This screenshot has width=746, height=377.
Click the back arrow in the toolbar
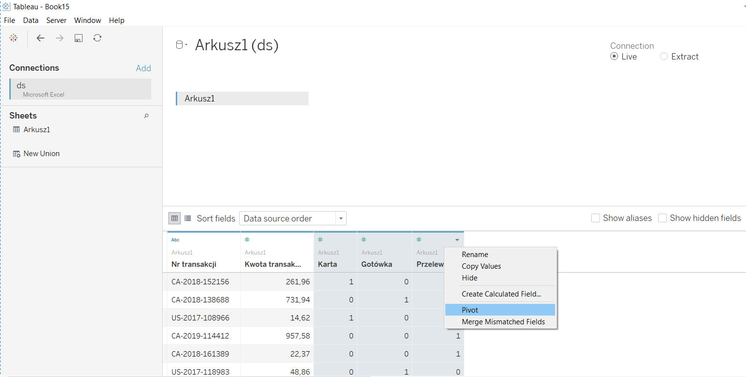[41, 38]
